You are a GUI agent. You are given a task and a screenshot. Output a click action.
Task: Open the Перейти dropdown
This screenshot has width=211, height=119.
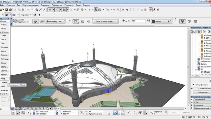[26, 15]
